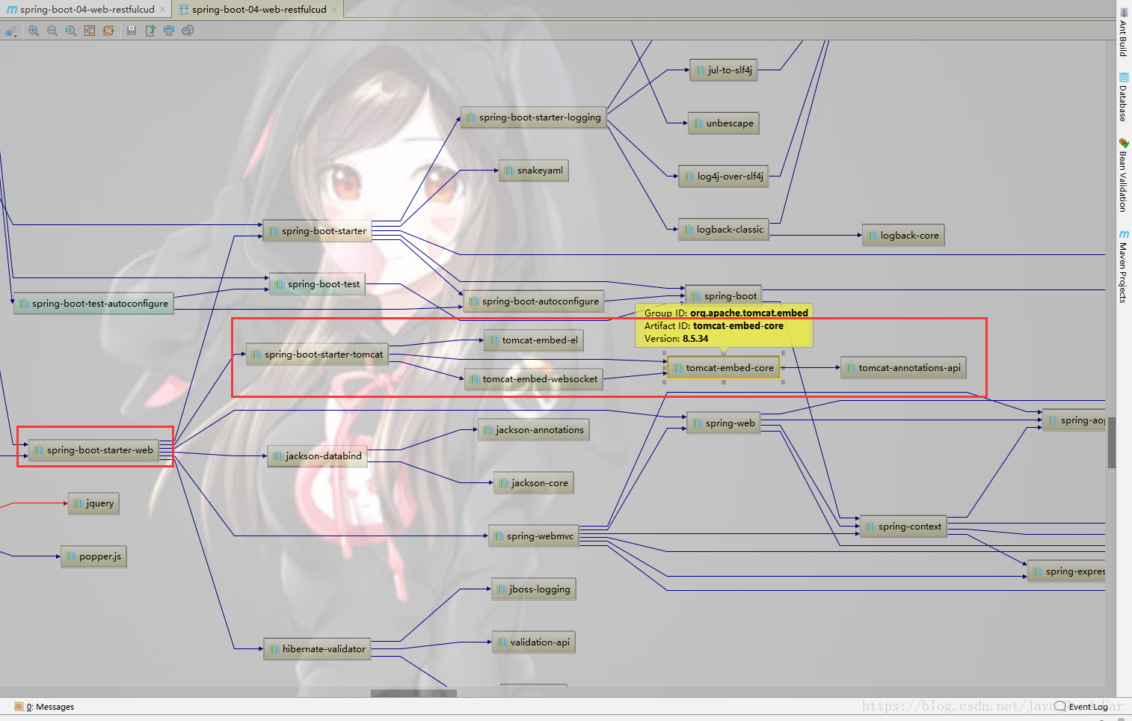Select the tomcat-annotations-api node
Viewport: 1132px width, 721px height.
pyautogui.click(x=903, y=368)
